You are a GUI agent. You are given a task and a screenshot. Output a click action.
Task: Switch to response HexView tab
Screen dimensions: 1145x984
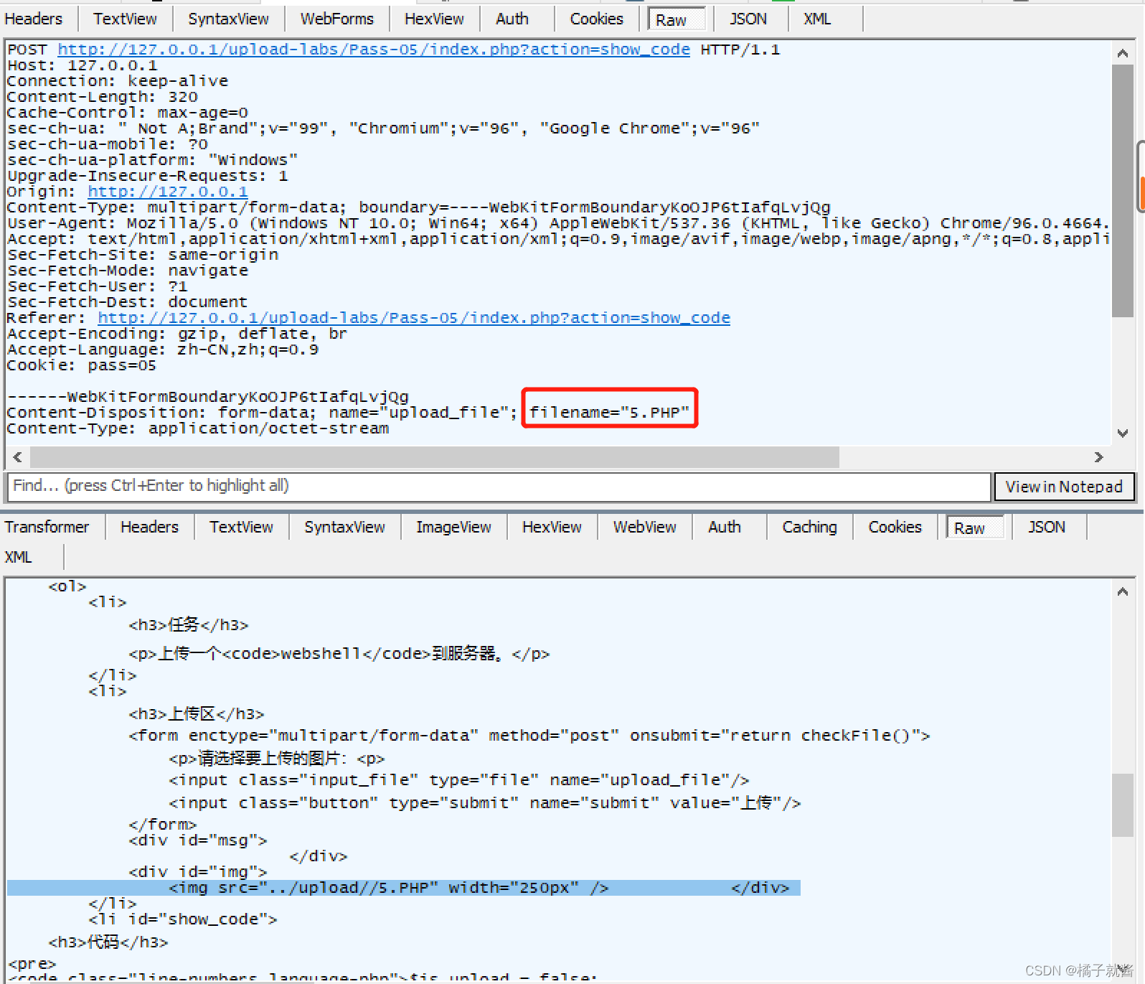552,527
